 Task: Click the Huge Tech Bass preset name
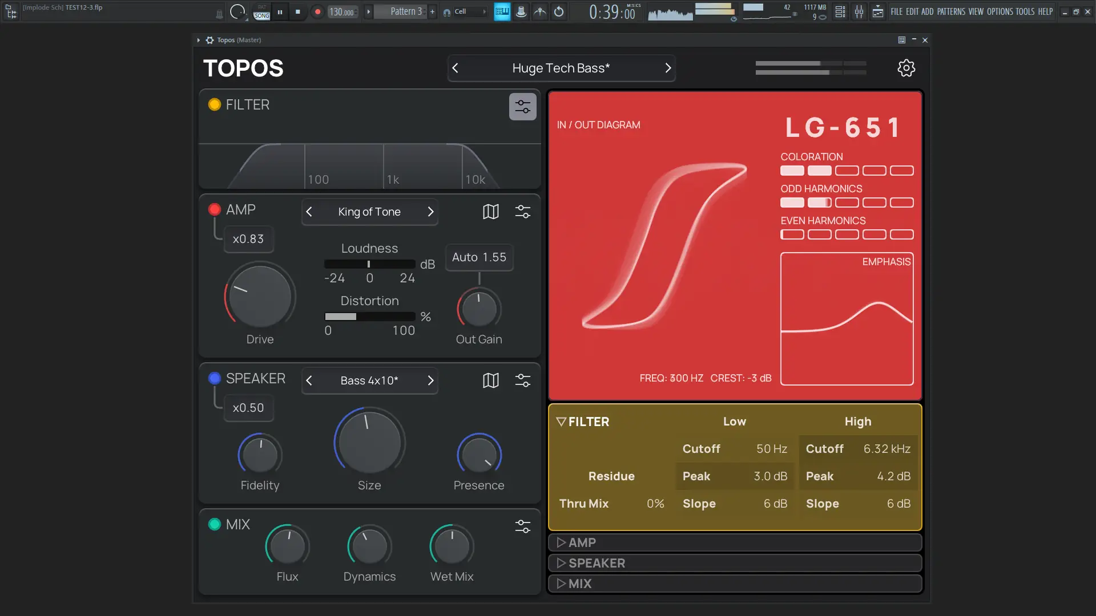(x=561, y=68)
